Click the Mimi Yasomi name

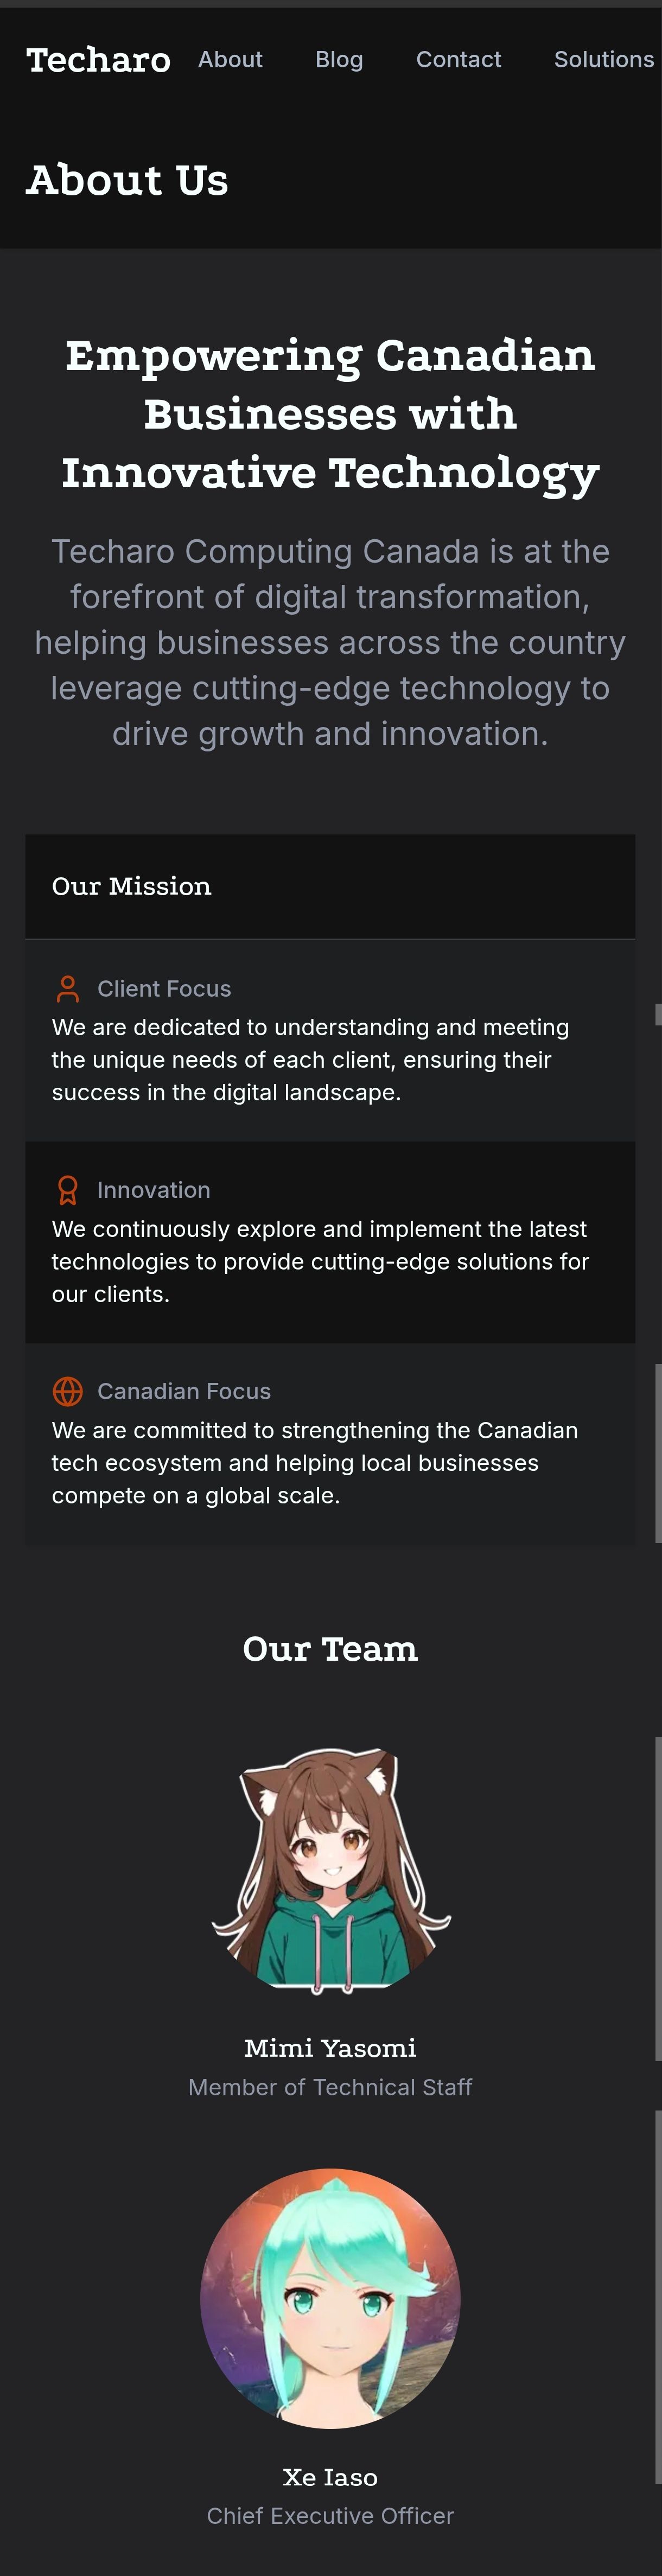point(330,2048)
